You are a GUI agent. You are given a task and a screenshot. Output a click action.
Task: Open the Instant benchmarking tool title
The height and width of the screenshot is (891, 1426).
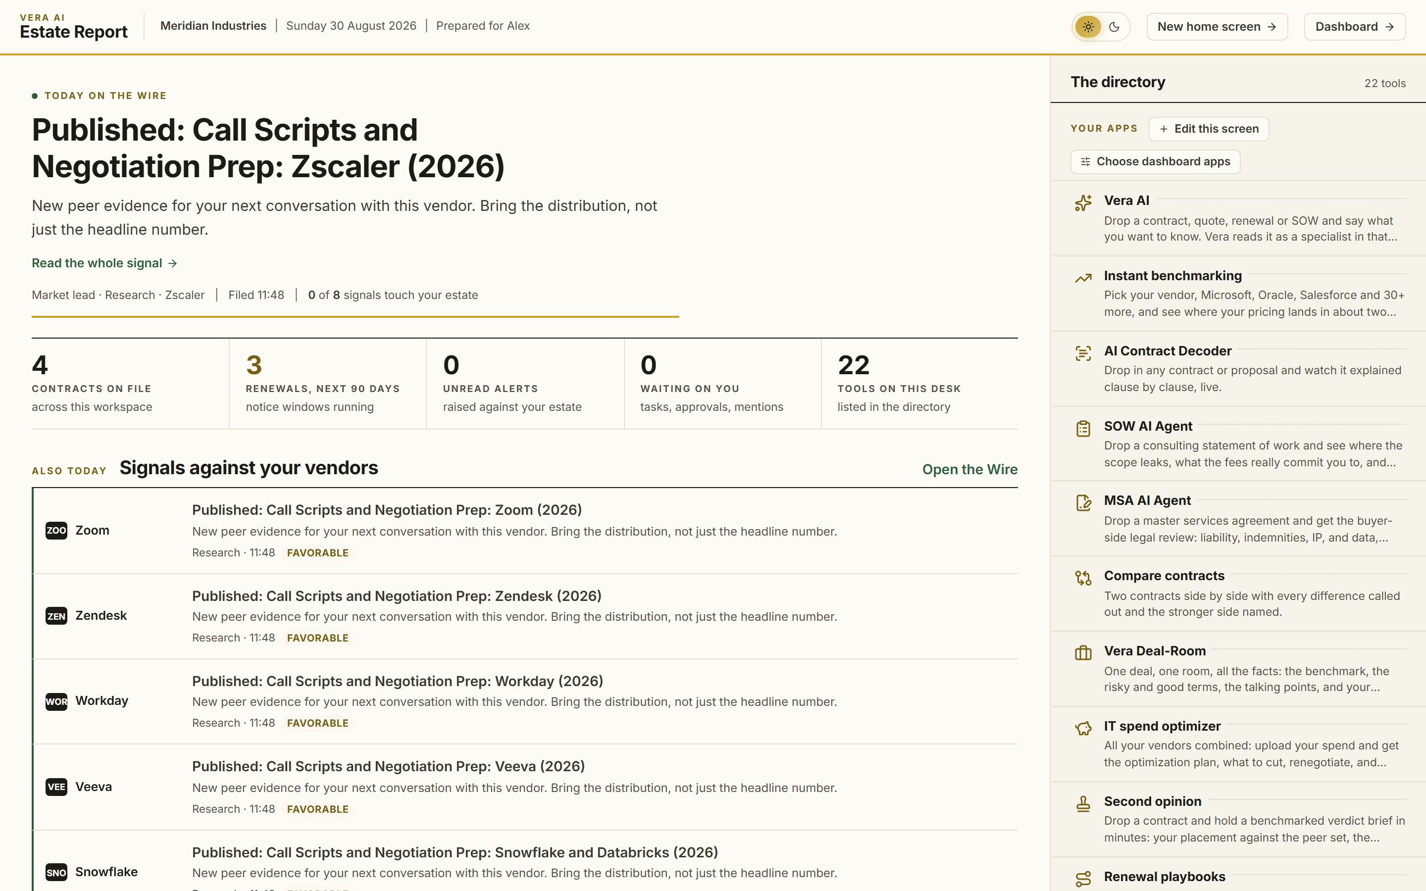pos(1172,276)
